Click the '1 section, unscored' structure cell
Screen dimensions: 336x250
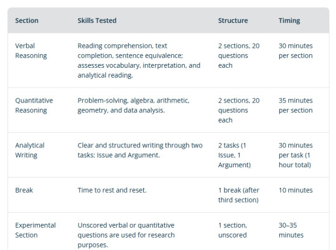[x=233, y=230]
